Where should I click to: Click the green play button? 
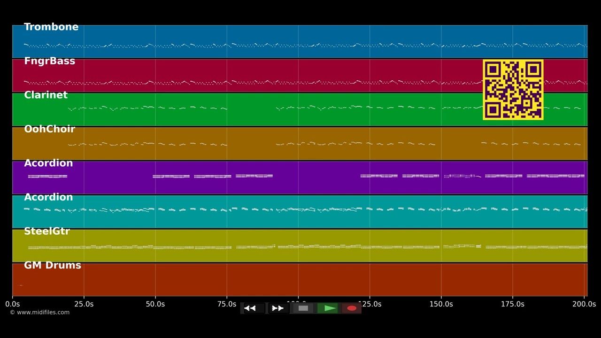tap(328, 308)
